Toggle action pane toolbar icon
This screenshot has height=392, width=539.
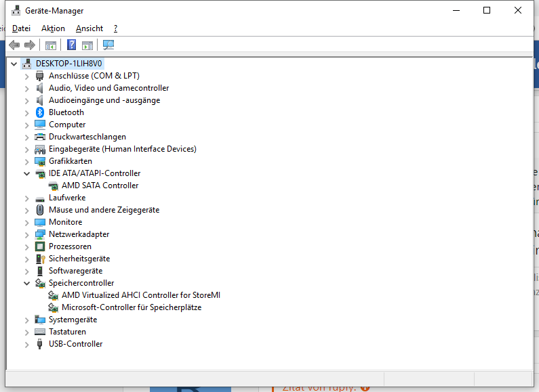click(87, 45)
